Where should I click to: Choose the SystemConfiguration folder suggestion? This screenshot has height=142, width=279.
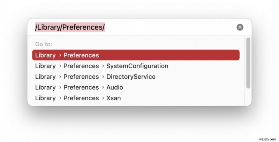click(137, 66)
